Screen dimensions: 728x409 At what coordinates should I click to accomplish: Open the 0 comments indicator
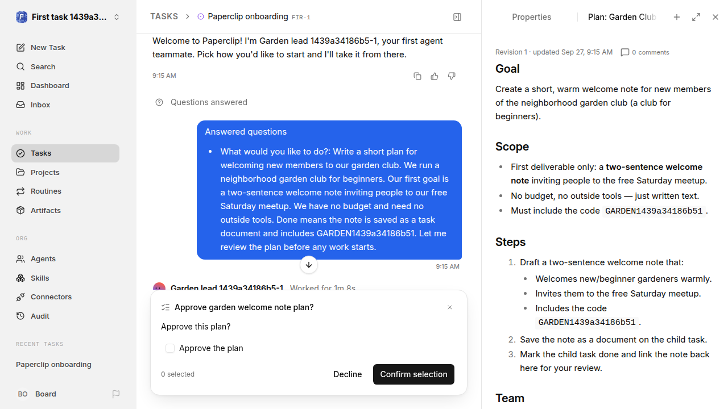645,52
